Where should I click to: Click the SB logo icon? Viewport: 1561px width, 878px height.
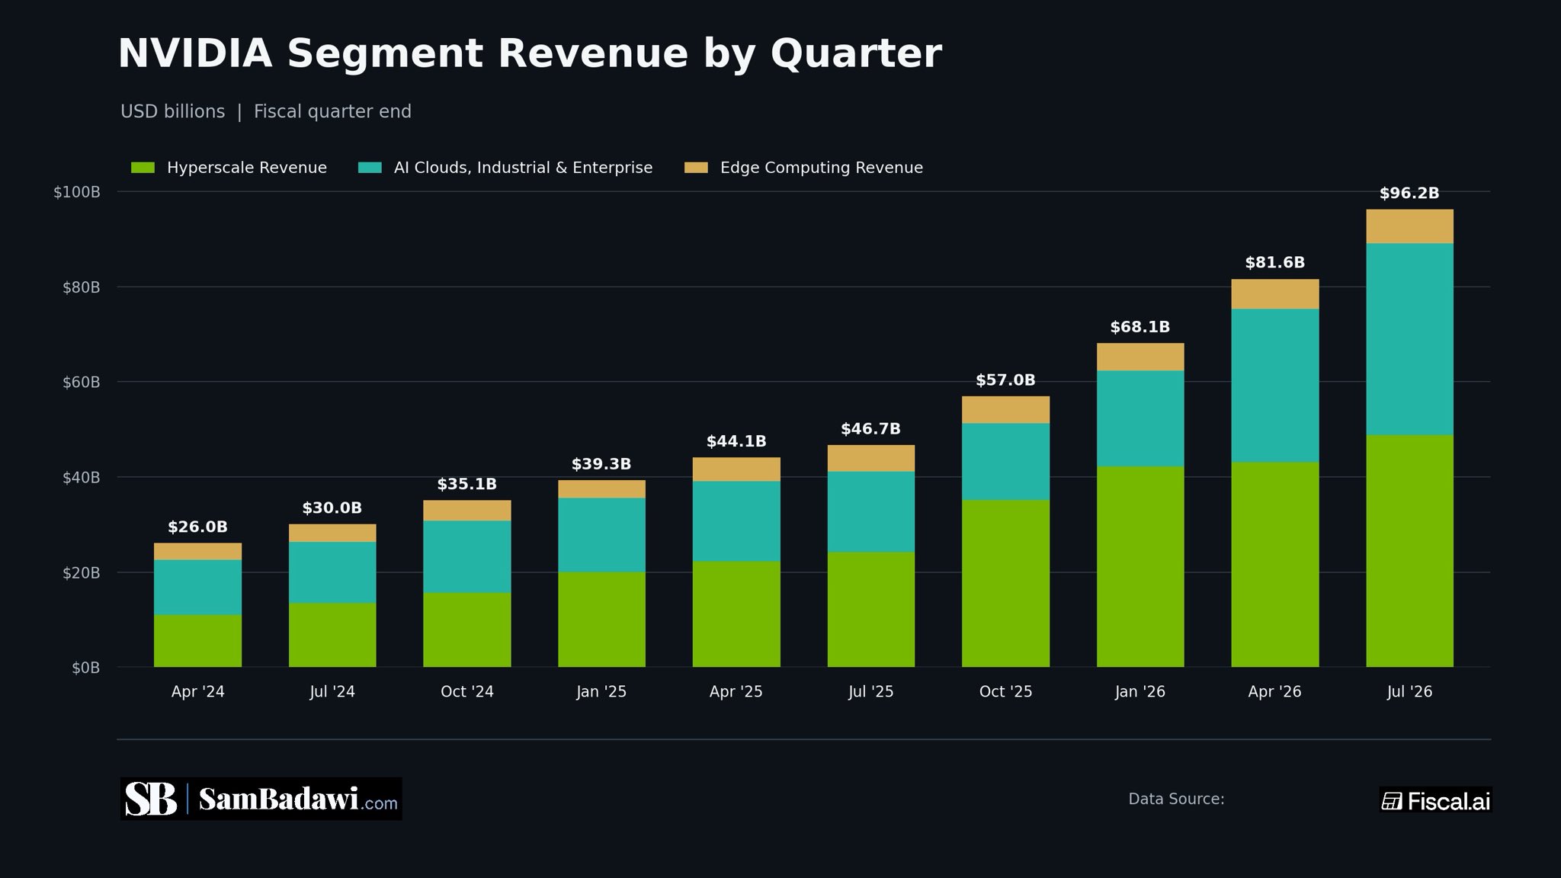click(151, 799)
